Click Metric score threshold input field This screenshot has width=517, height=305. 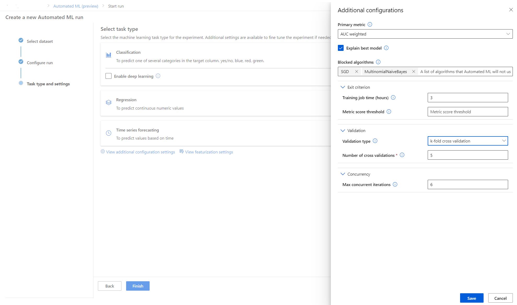click(x=467, y=112)
